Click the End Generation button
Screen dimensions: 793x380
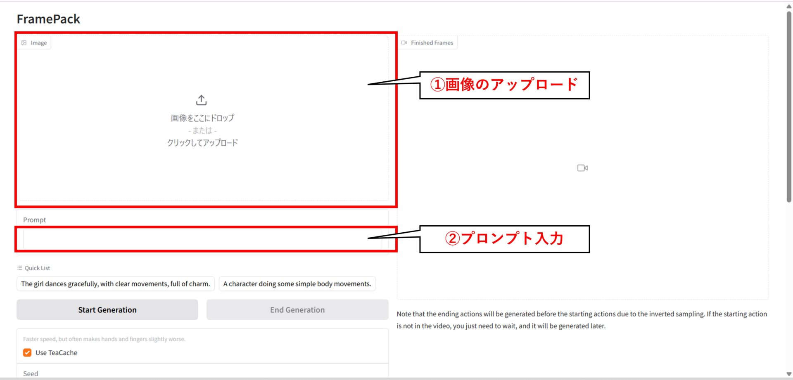click(x=297, y=309)
